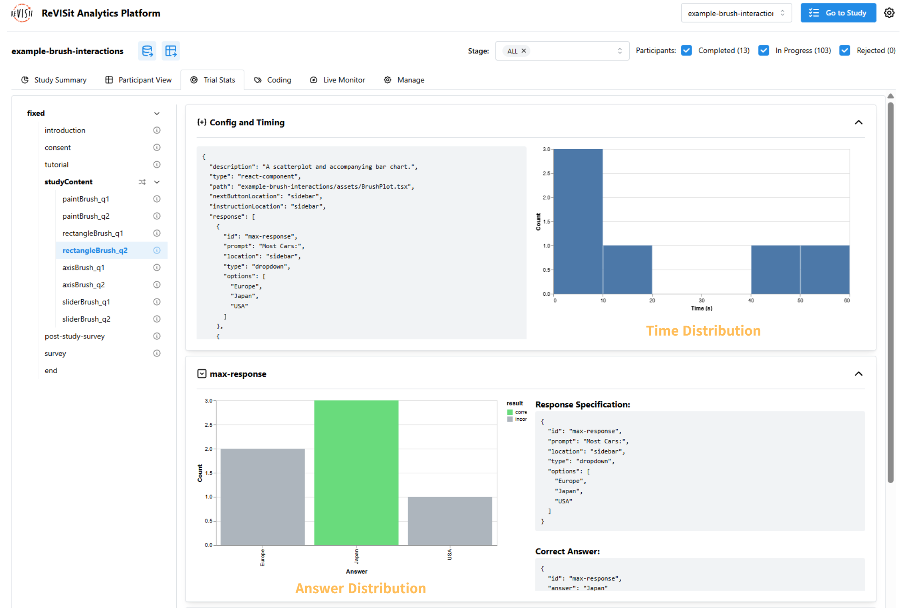Collapse the Config and Timing section
Image resolution: width=908 pixels, height=608 pixels.
pyautogui.click(x=858, y=122)
